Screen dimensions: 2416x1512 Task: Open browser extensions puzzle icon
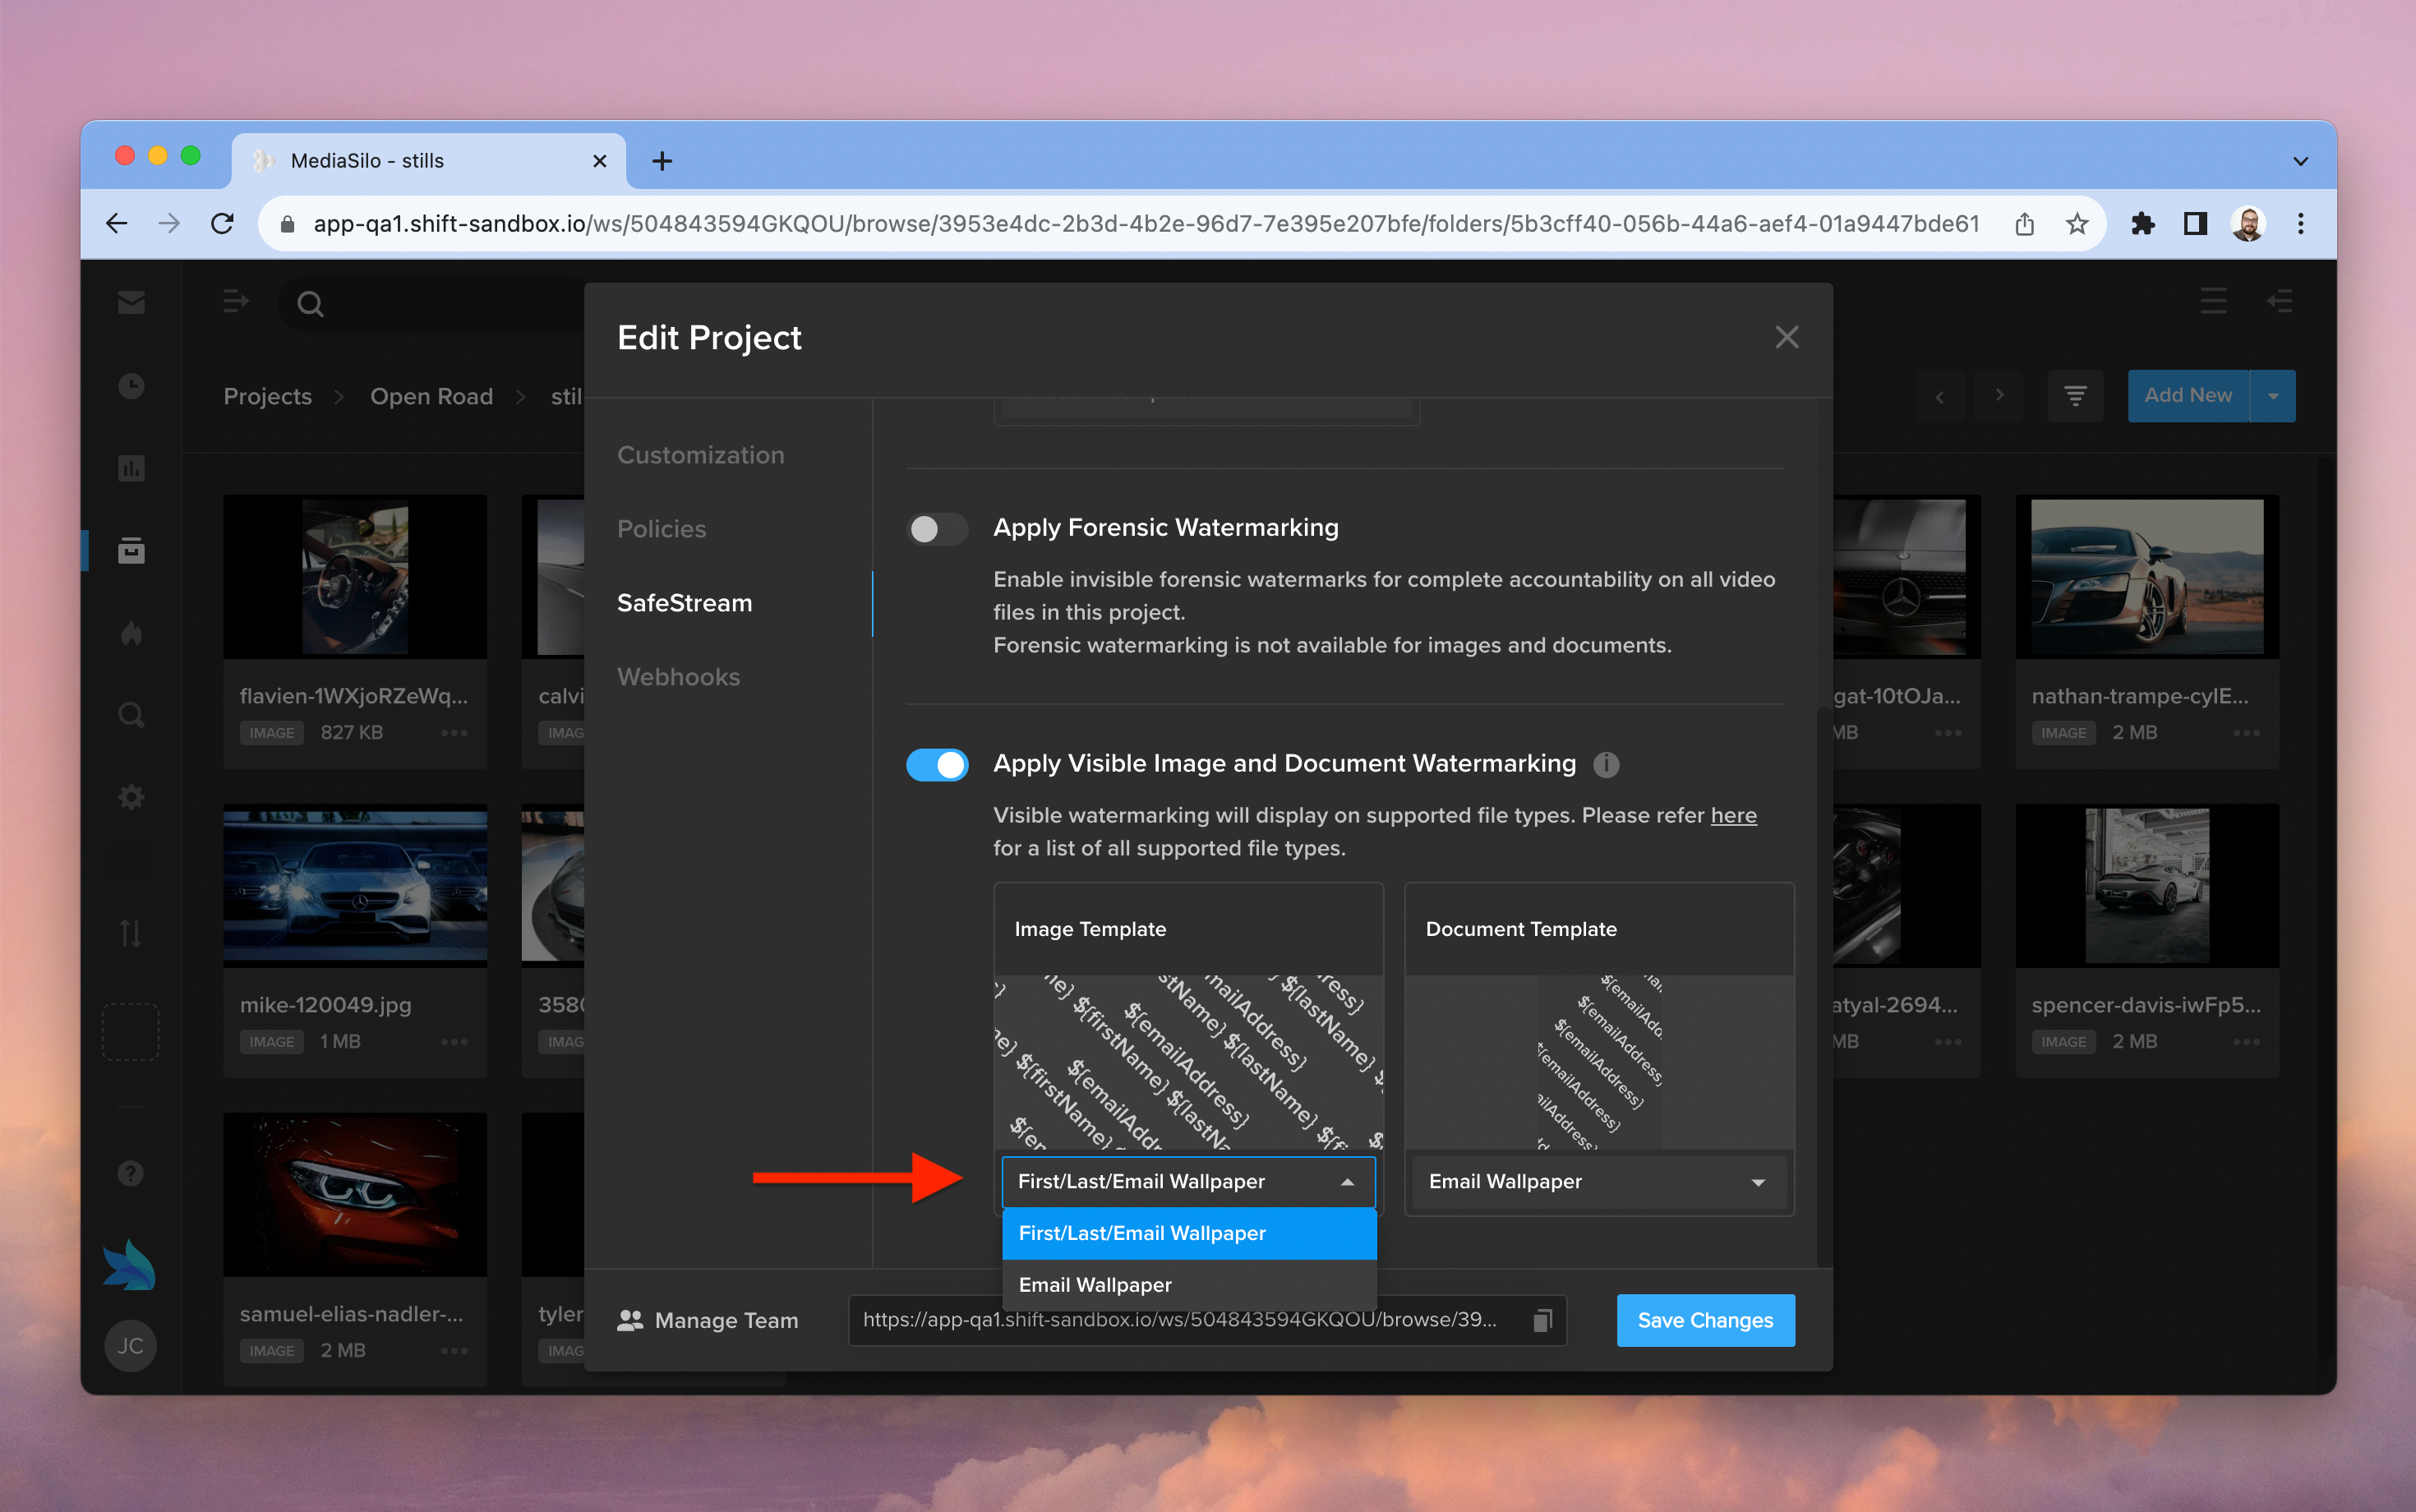[x=2142, y=223]
